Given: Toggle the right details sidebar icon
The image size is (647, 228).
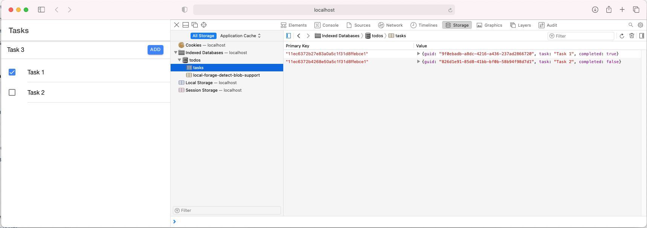Looking at the screenshot, I should tap(642, 36).
